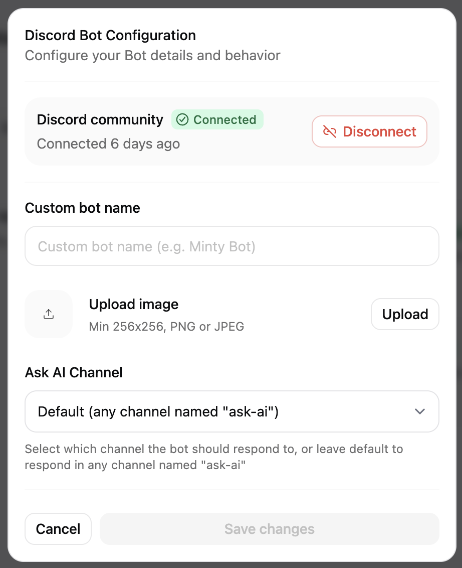Click the Discord Bot Configuration title
Screen dimensions: 462x568
(110, 35)
